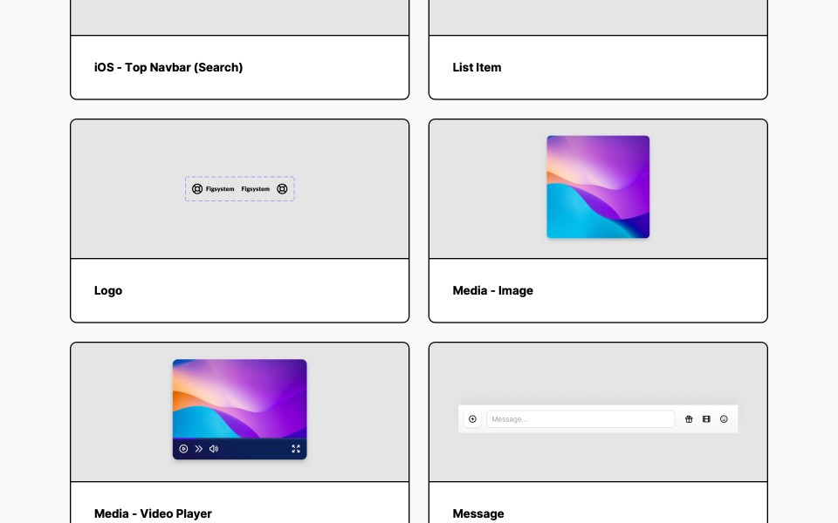Mute using the volume speaker icon

click(214, 449)
